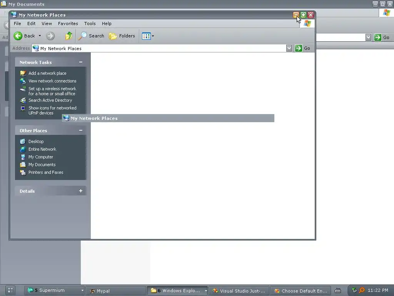Switch to Visual Studio Just-In-Time taskbar button
The image size is (394, 296).
[x=239, y=291]
